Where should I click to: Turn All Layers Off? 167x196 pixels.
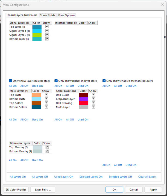[40, 177]
